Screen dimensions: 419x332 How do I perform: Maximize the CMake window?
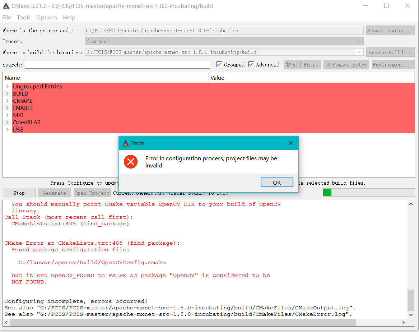point(386,6)
